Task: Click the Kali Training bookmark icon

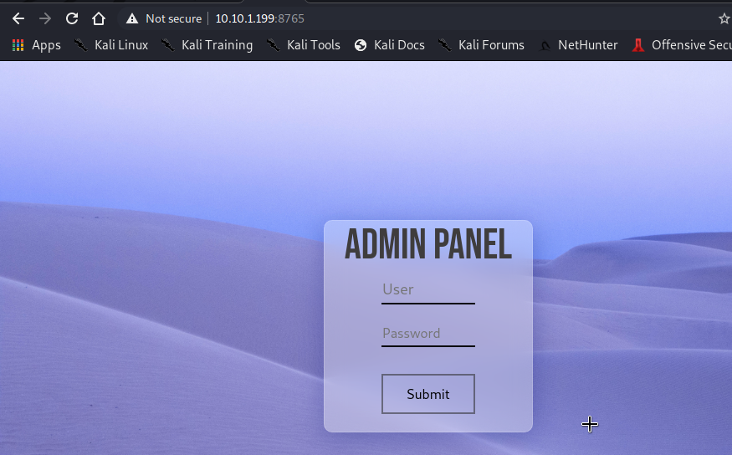Action: click(168, 45)
